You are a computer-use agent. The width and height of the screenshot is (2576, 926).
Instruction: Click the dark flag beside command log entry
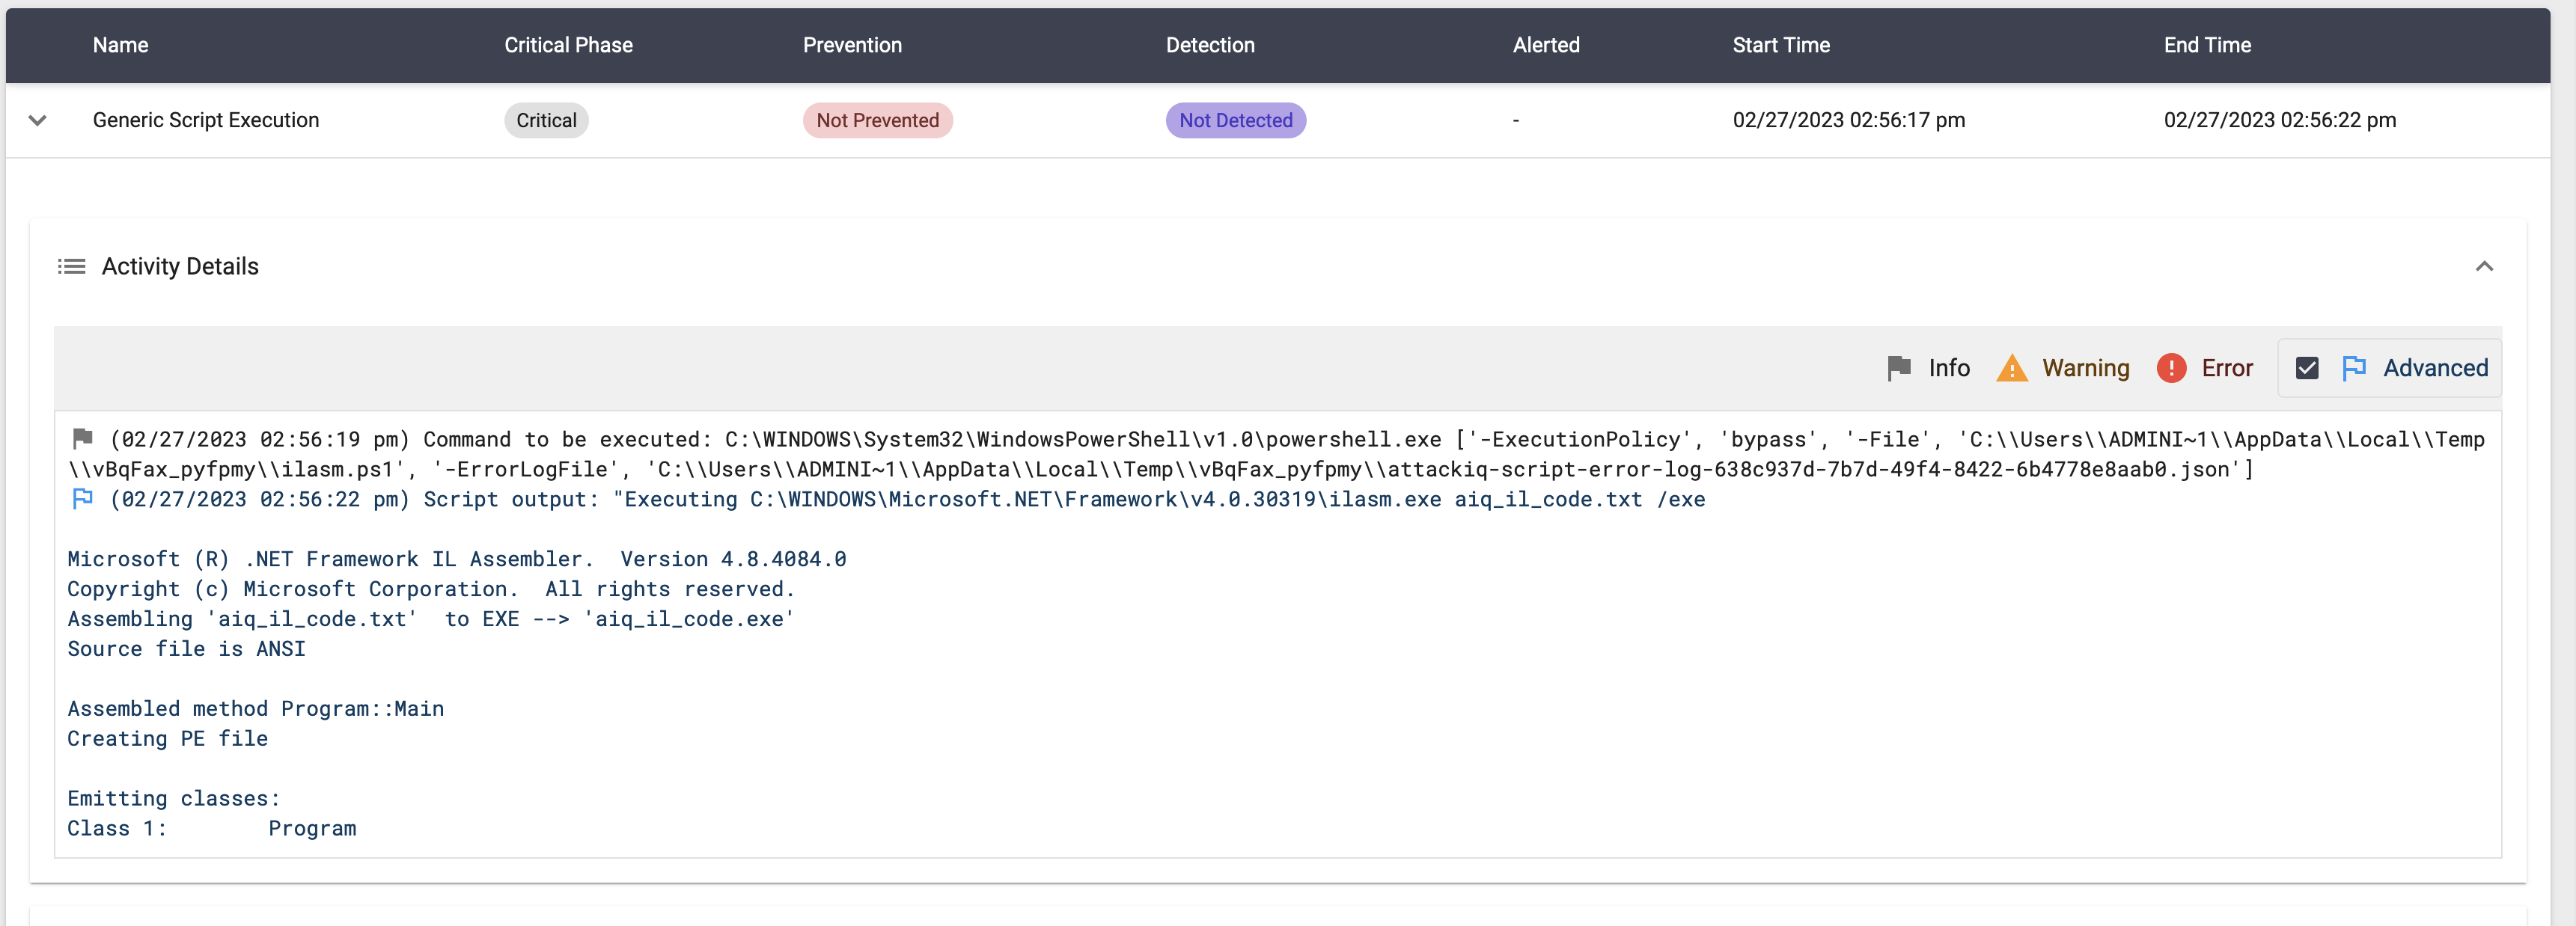[83, 438]
